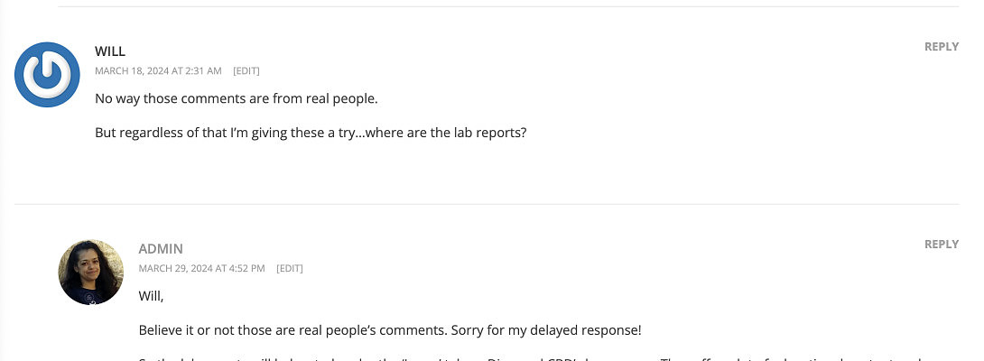Click Will's blue power-symbol avatar
The height and width of the screenshot is (361, 984).
pyautogui.click(x=47, y=74)
